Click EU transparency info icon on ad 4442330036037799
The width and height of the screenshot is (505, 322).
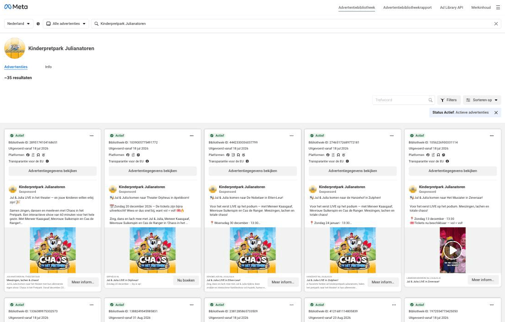pos(247,161)
